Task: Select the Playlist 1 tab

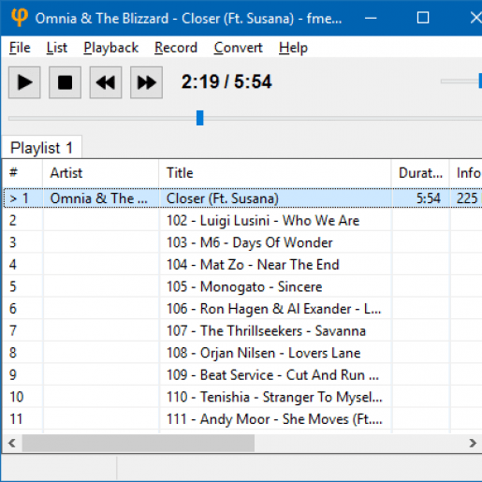Action: (x=42, y=148)
